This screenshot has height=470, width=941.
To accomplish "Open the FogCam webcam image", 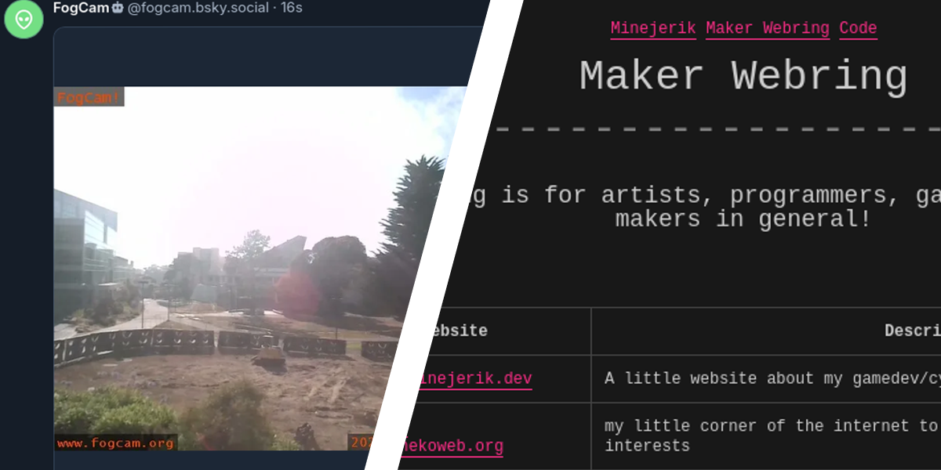I will (x=255, y=269).
